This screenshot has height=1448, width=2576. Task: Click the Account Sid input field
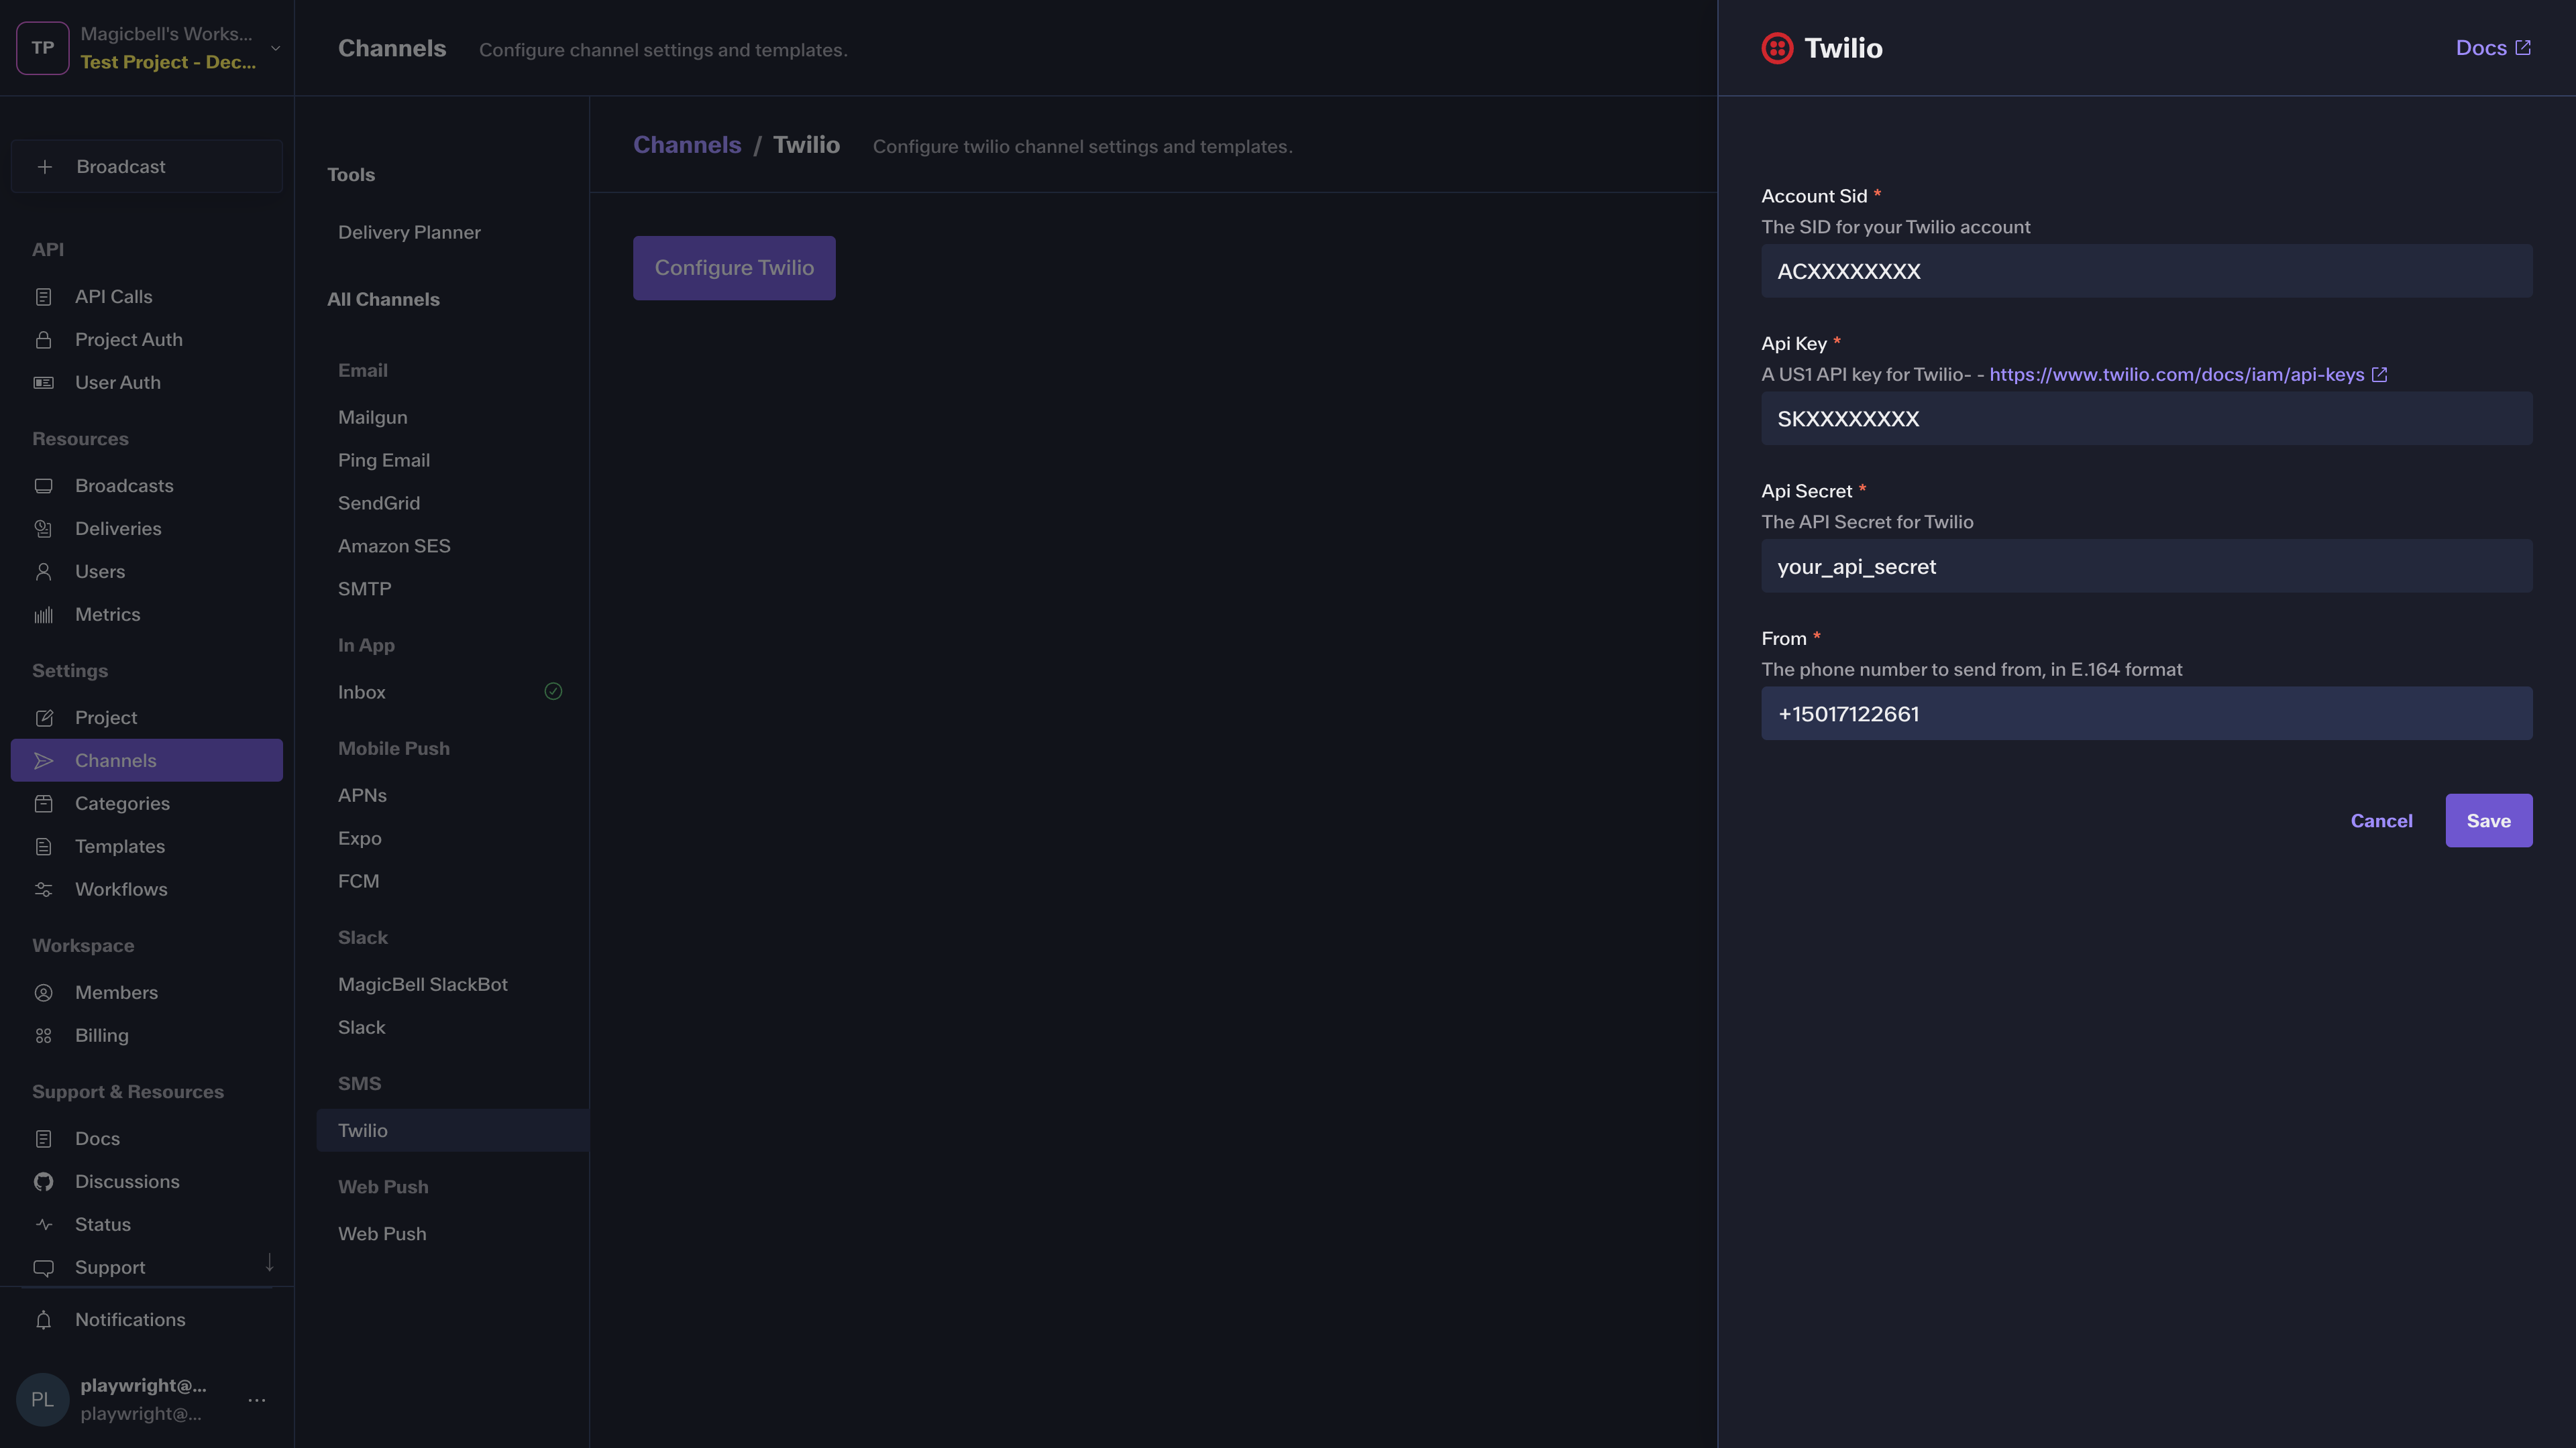(2146, 271)
